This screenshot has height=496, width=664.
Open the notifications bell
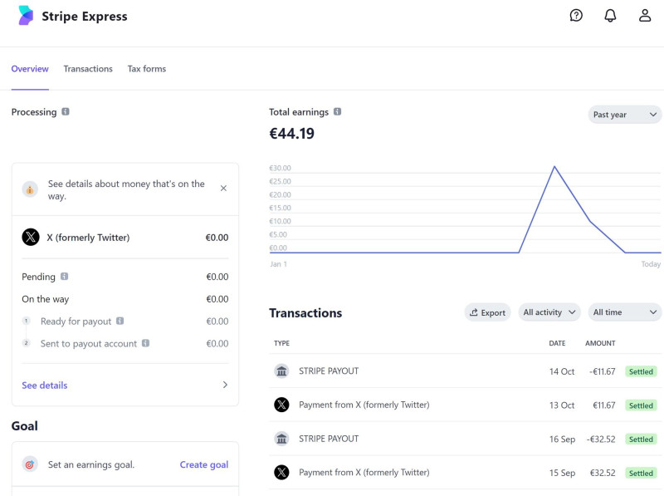pos(610,16)
